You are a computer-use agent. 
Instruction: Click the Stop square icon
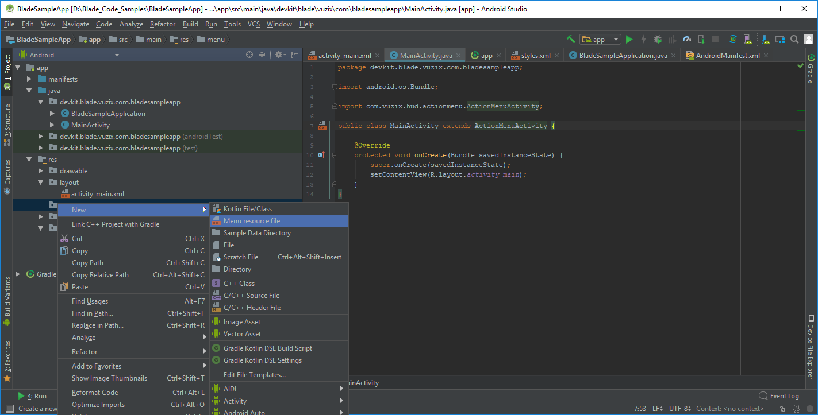pos(716,39)
